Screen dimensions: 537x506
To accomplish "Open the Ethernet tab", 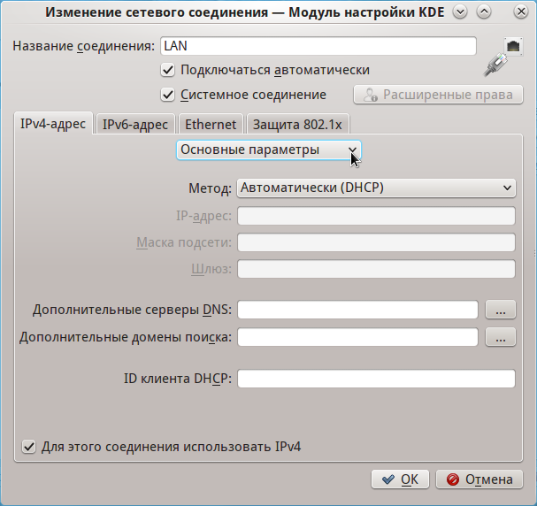I will click(x=211, y=125).
